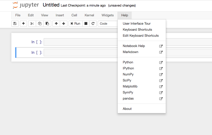212x135 pixels.
Task: Show Keyboard Shortcuts from Help menu
Action: pyautogui.click(x=142, y=30)
